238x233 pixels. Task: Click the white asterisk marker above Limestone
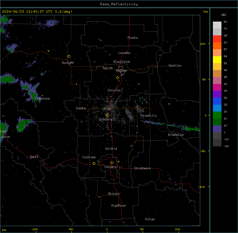click(42, 96)
